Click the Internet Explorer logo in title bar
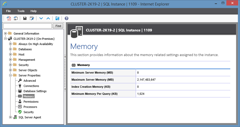This screenshot has height=127, width=240. click(5, 4)
